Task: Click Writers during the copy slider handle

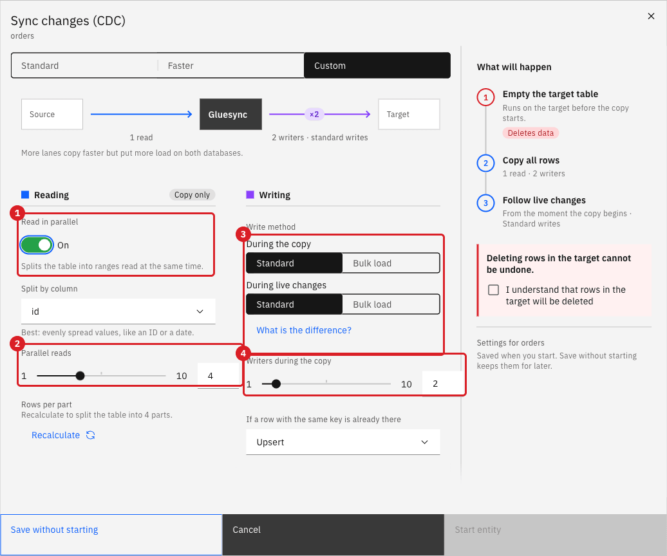Action: click(x=276, y=384)
